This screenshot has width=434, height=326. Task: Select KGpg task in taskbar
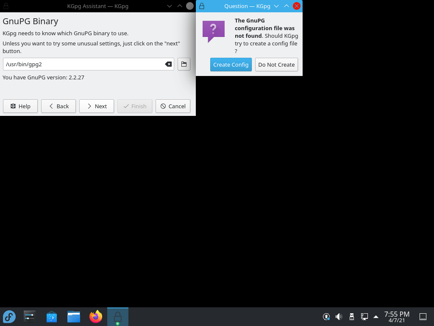click(x=118, y=317)
